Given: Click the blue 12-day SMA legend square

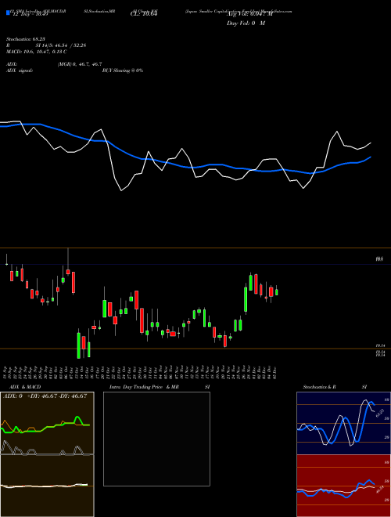Looking at the screenshot, I should [x=8, y=13].
